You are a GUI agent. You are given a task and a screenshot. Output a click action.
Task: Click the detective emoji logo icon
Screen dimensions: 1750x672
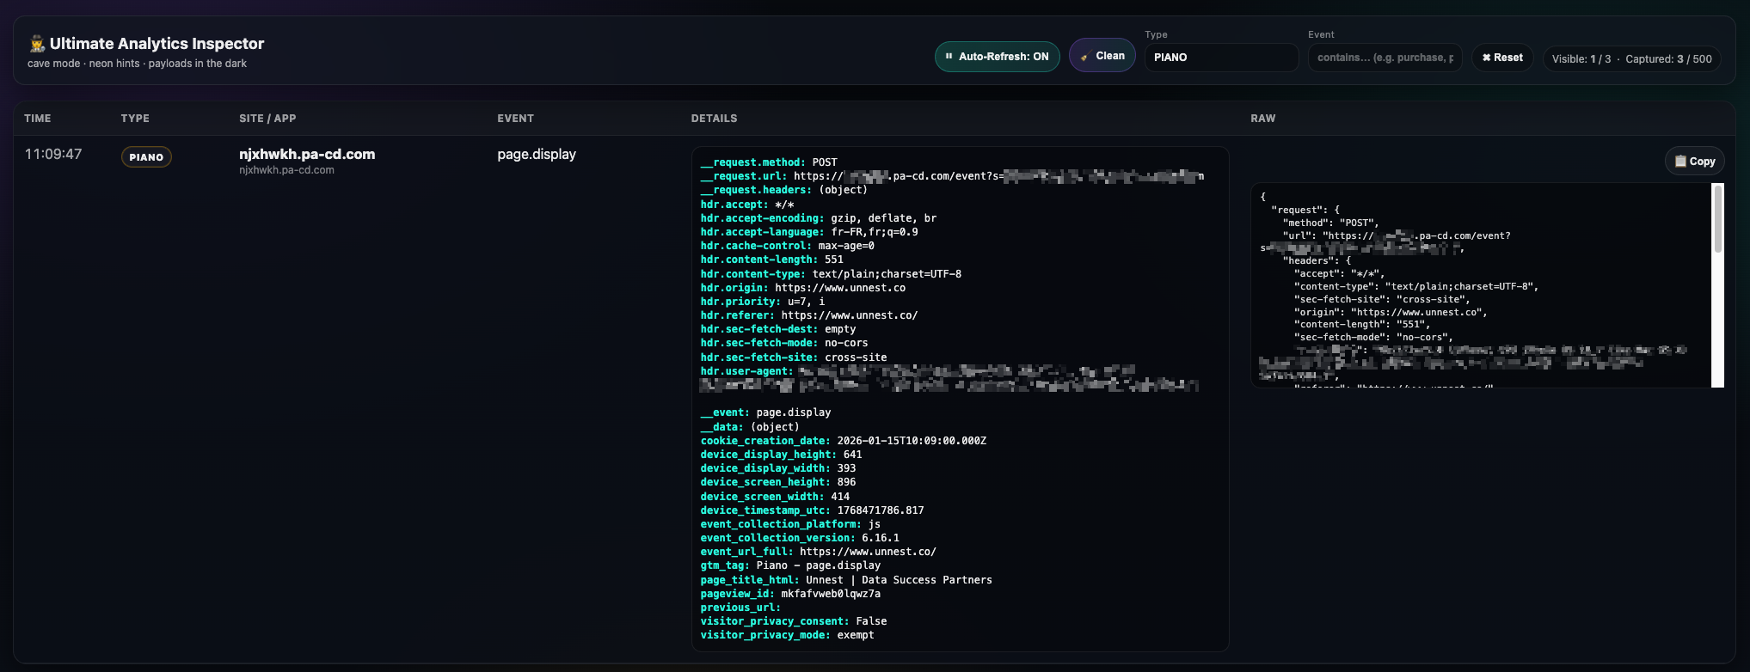[37, 44]
